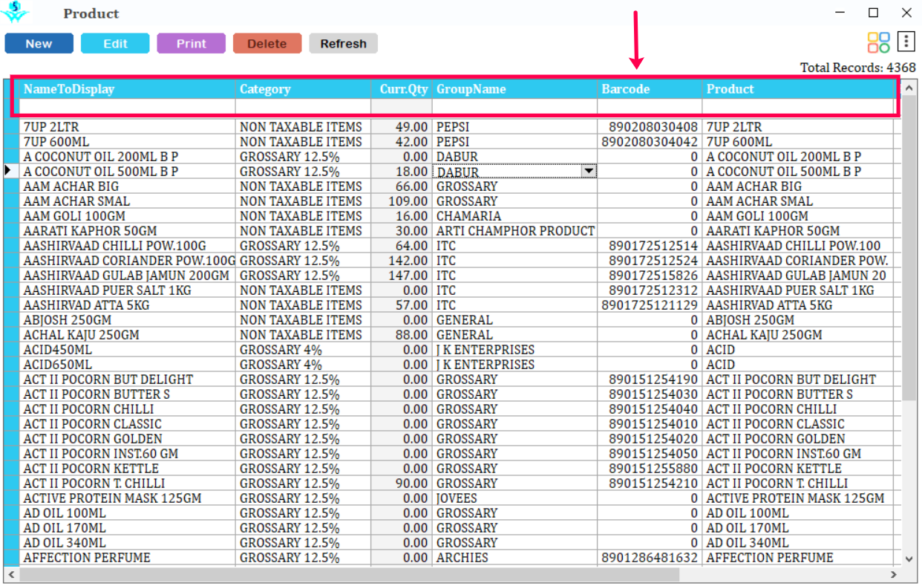
Task: Click quantity 88.00 for ACHAL KAJU
Action: [x=402, y=335]
